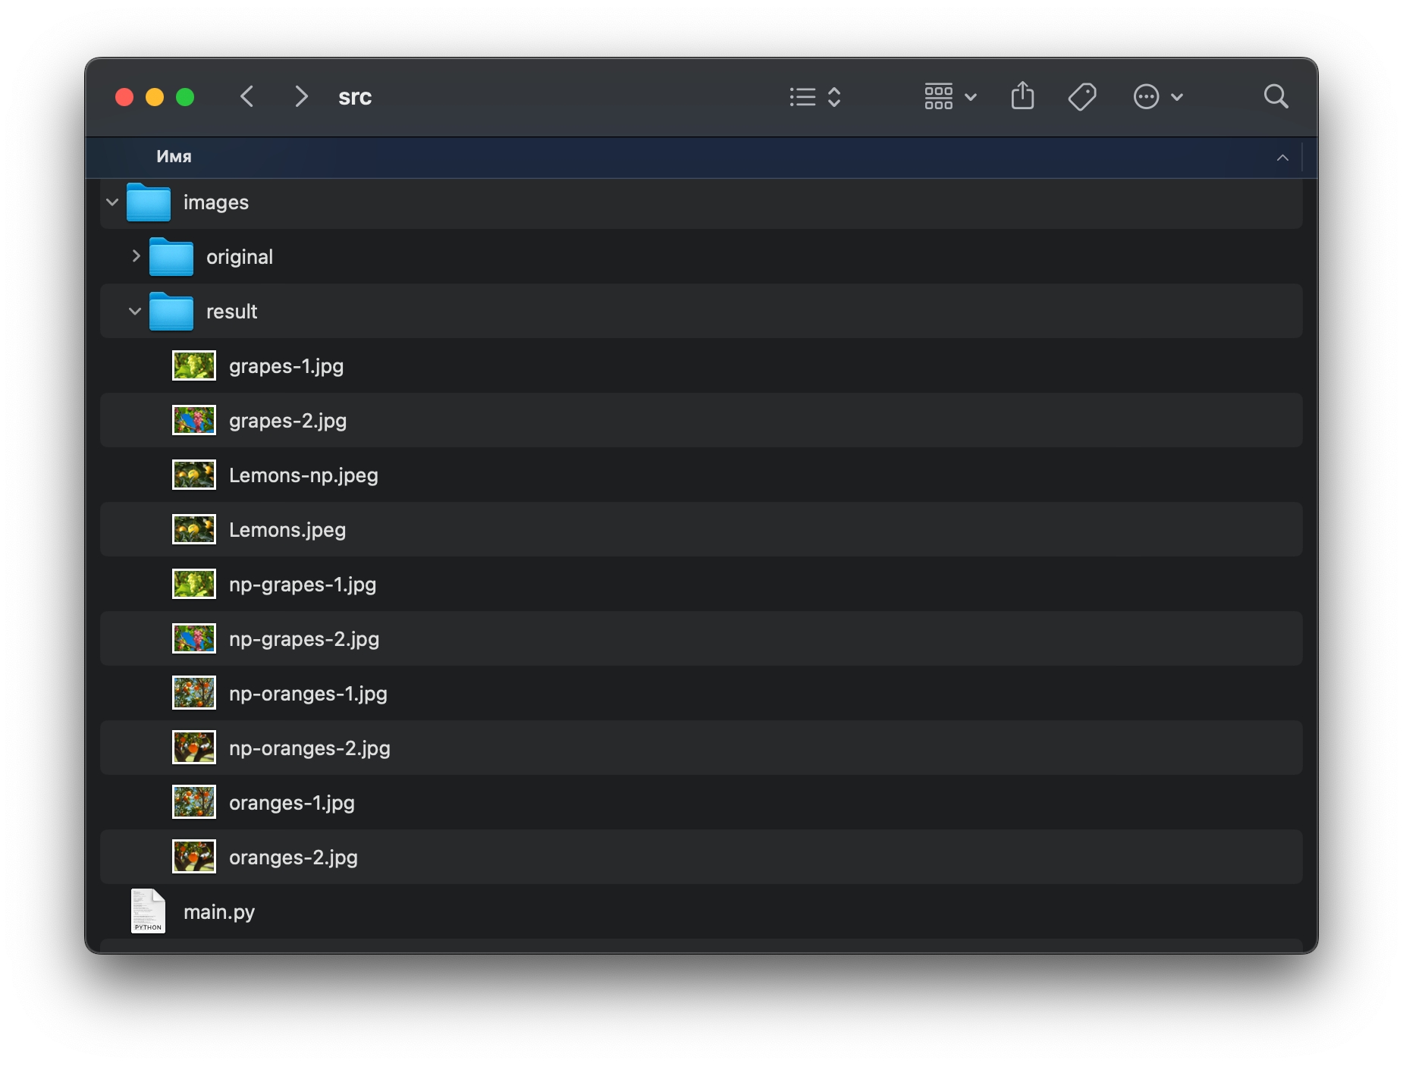Select the images folder icon
1403x1066 pixels.
click(148, 202)
